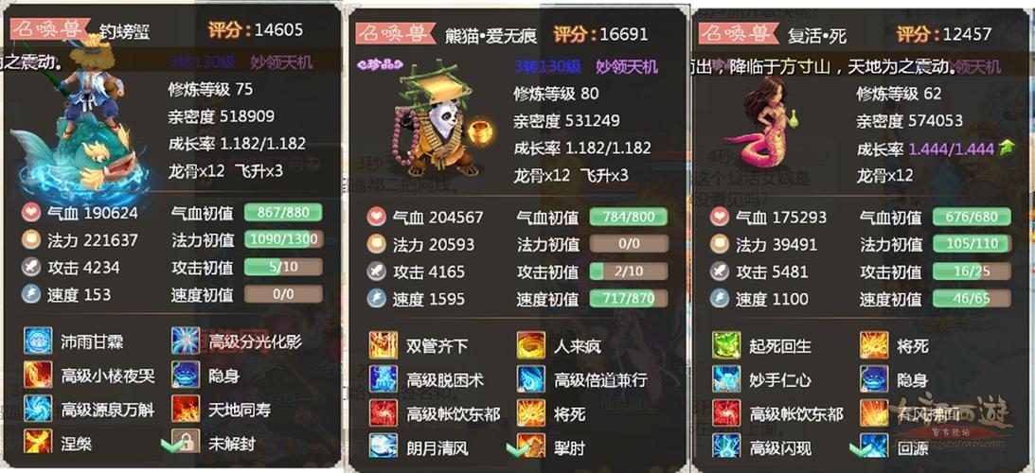Select the 双管齐下 skill icon
Image resolution: width=1035 pixels, height=473 pixels.
384,345
